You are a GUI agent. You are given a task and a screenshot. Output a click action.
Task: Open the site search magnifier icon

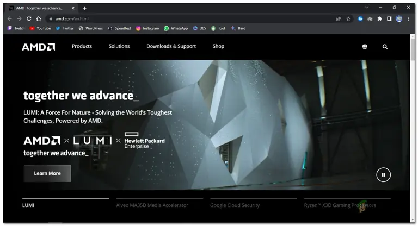point(385,47)
